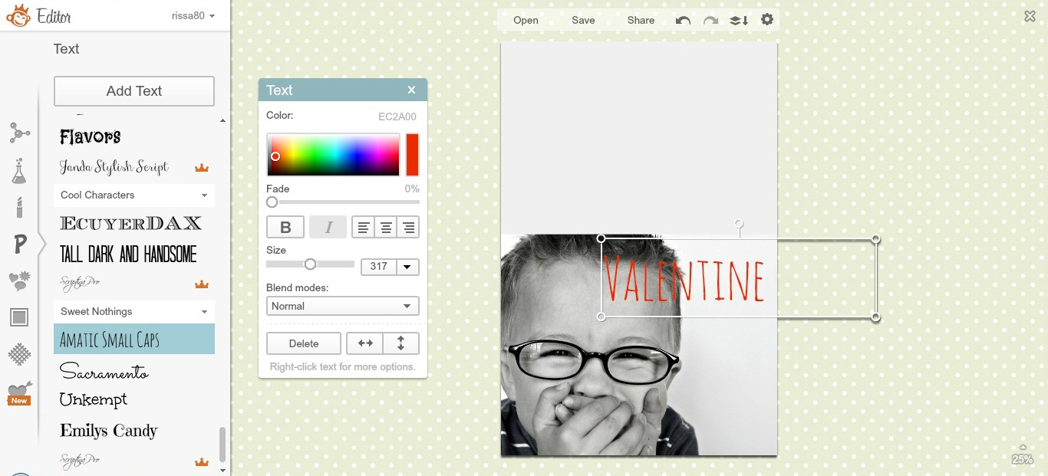Click the bottom-right handle of text box
Viewport: 1048px width, 476px height.
coord(875,317)
